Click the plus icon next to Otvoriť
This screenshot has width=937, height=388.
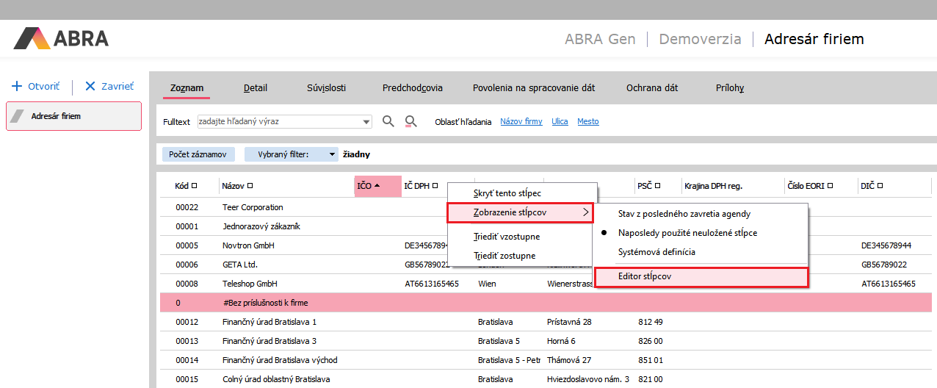17,86
